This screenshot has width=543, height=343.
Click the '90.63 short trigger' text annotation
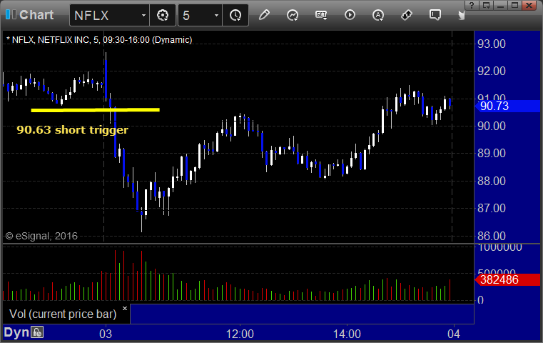click(x=72, y=130)
